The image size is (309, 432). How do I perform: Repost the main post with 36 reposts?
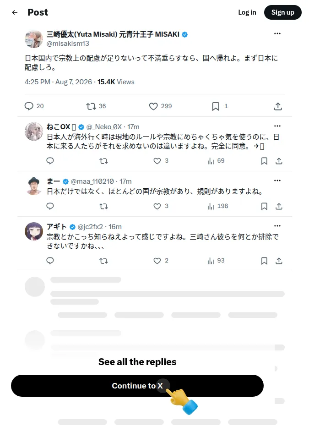point(91,106)
